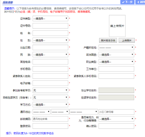Click the 证件号码 input field
The image size is (145, 137).
coord(50,26)
